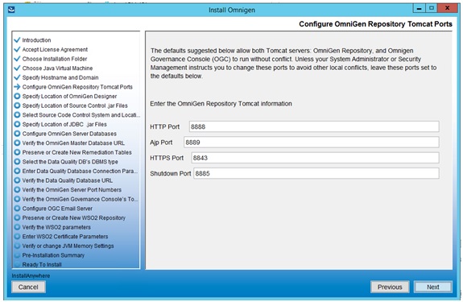
Task: Select 'Configure OmniGen Server Databases' step text
Action: point(69,134)
